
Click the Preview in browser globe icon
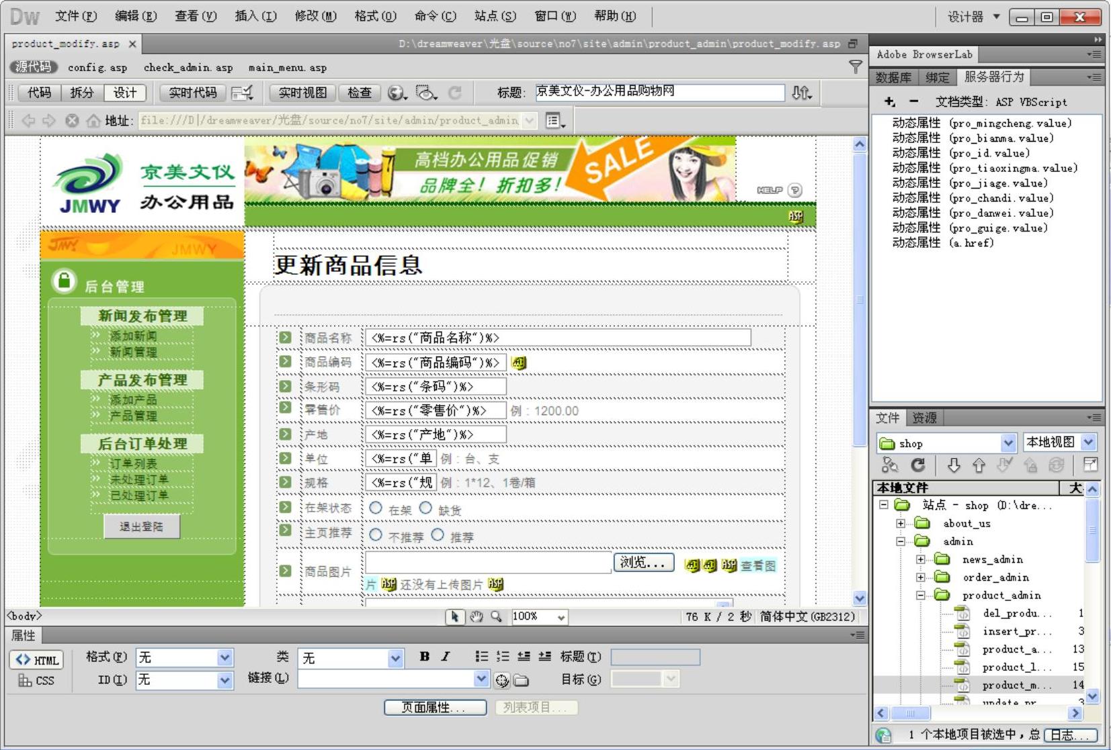[397, 93]
